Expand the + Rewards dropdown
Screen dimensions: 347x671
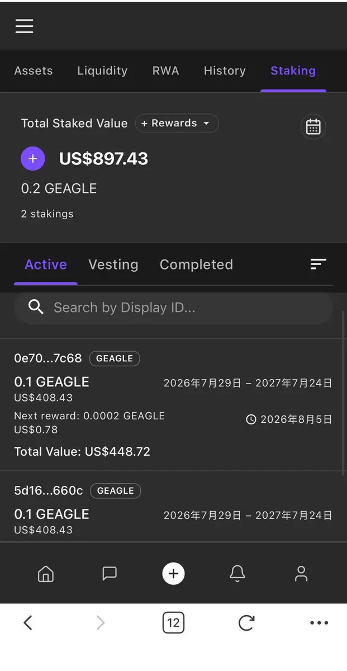(x=177, y=123)
